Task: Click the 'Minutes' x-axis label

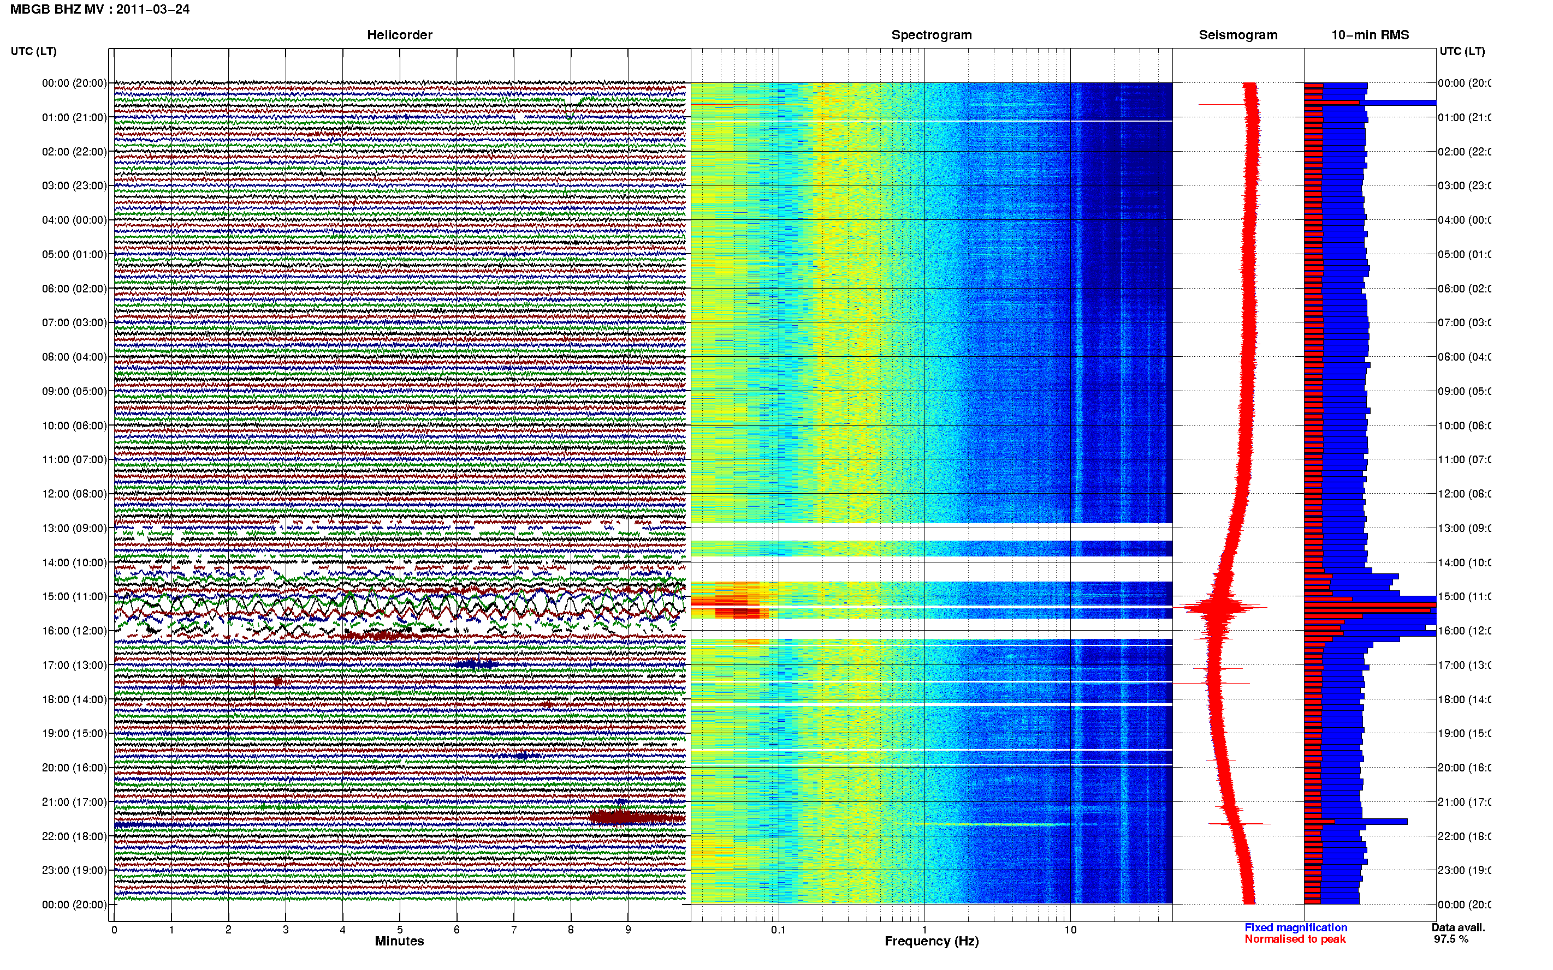Action: (x=399, y=941)
